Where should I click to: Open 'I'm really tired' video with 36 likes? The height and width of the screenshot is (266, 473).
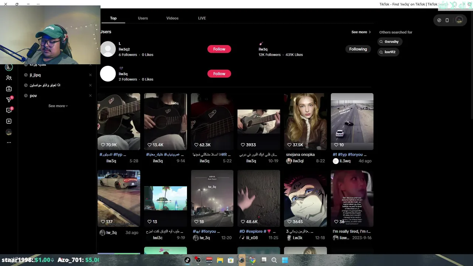point(352,198)
